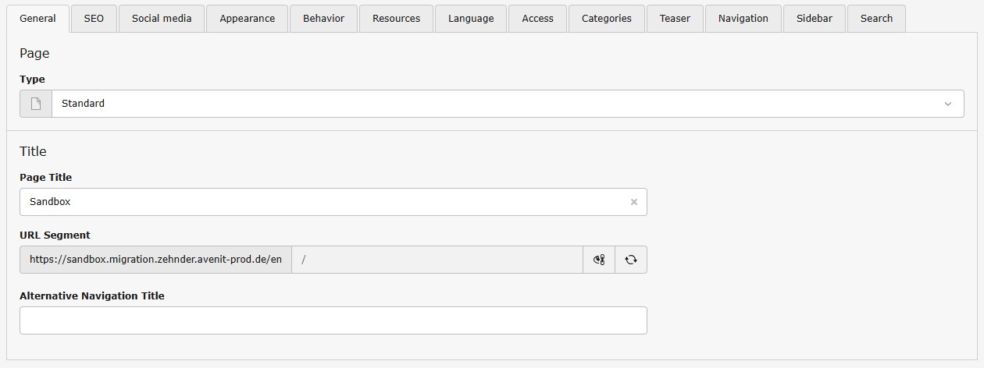Click the page type document icon

[x=36, y=104]
